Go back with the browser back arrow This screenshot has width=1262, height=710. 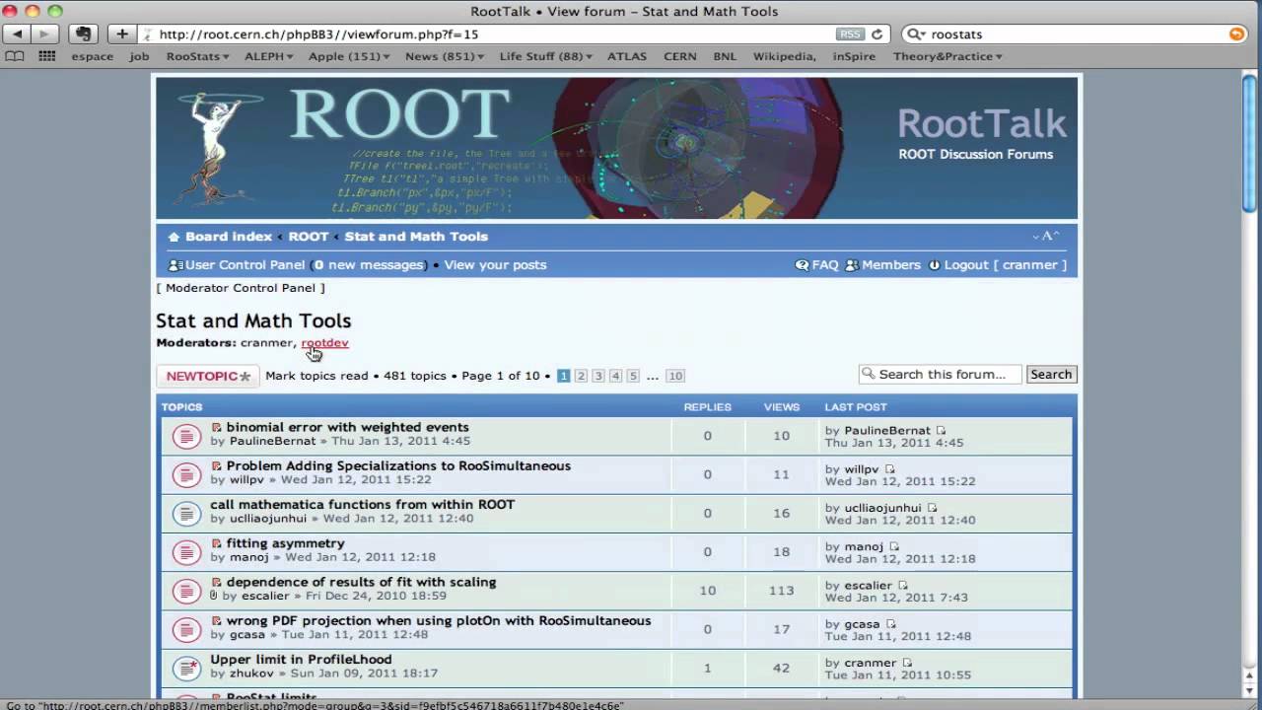(x=17, y=34)
